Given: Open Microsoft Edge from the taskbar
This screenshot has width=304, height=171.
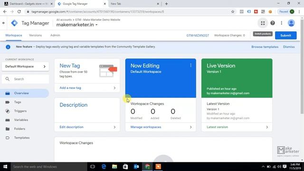Looking at the screenshot, I should (104, 167).
